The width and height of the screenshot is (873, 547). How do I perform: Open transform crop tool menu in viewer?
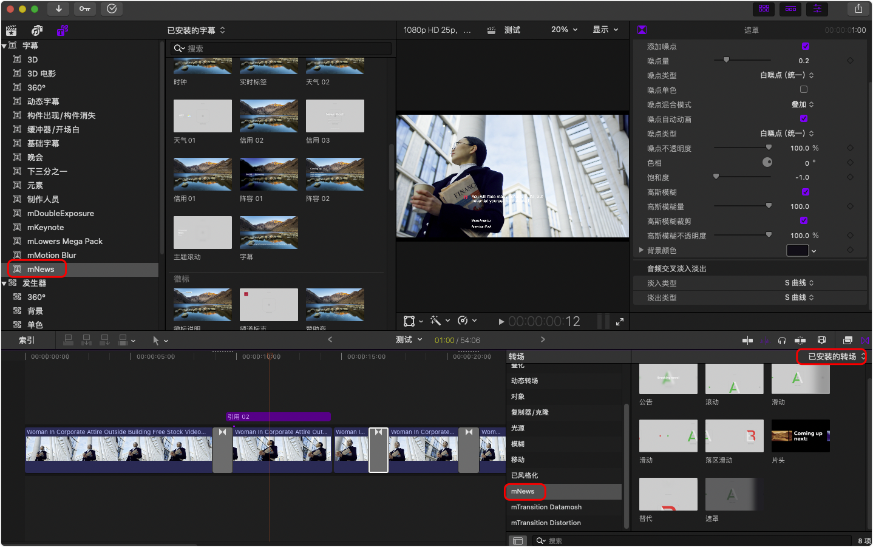[413, 321]
